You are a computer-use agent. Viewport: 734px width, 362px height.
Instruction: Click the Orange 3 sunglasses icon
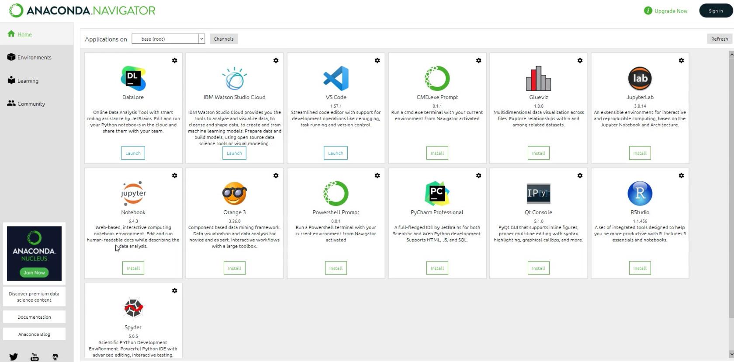(x=235, y=193)
